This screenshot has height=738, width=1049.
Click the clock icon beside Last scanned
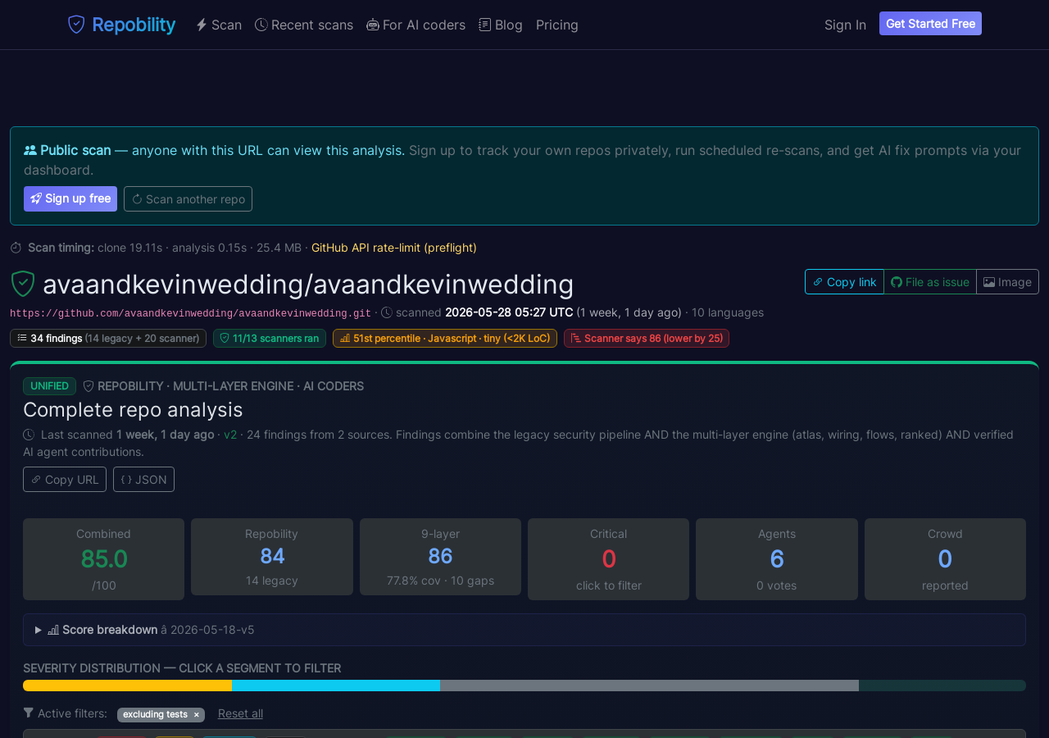coord(29,435)
